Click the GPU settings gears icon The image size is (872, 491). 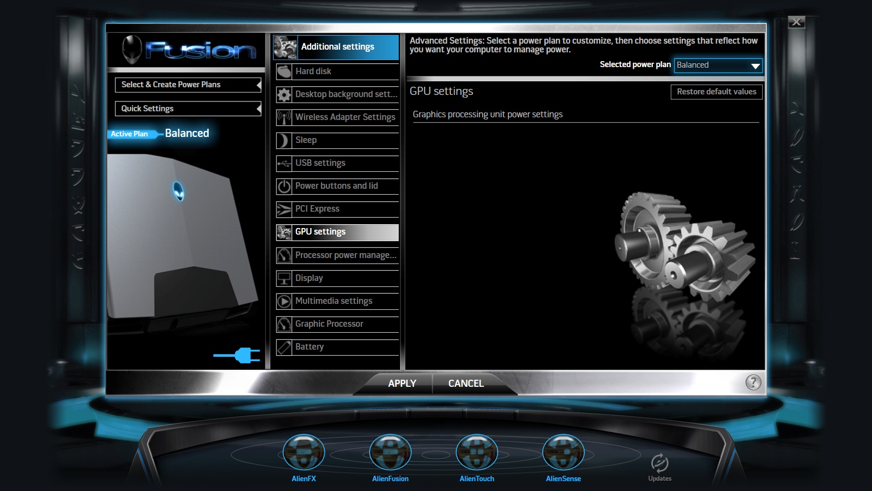click(284, 232)
